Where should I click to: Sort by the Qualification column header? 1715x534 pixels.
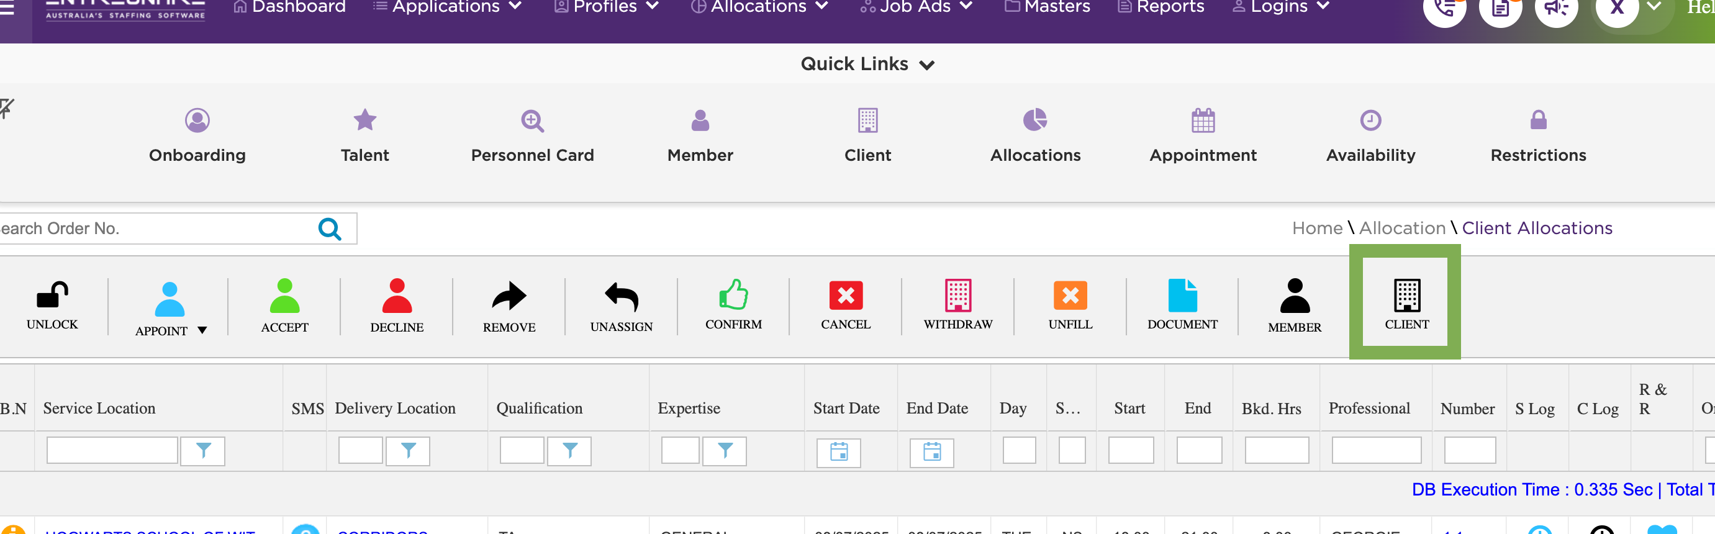coord(539,408)
